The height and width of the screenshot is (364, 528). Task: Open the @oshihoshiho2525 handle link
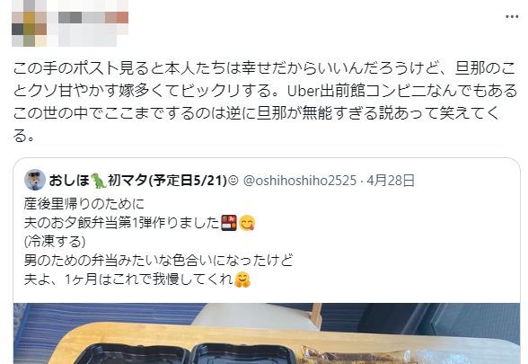tap(299, 181)
